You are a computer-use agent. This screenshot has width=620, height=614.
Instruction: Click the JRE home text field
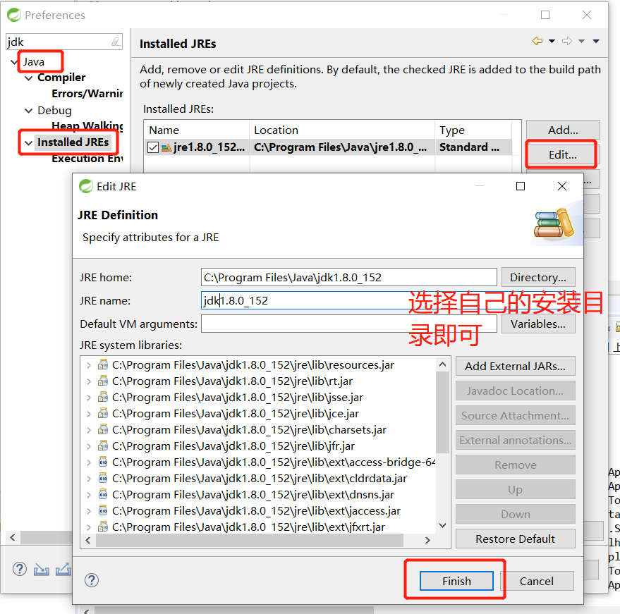pos(348,277)
